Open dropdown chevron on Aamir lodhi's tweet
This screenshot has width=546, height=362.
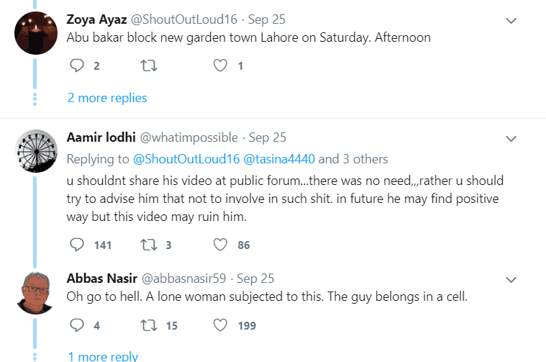pos(511,138)
